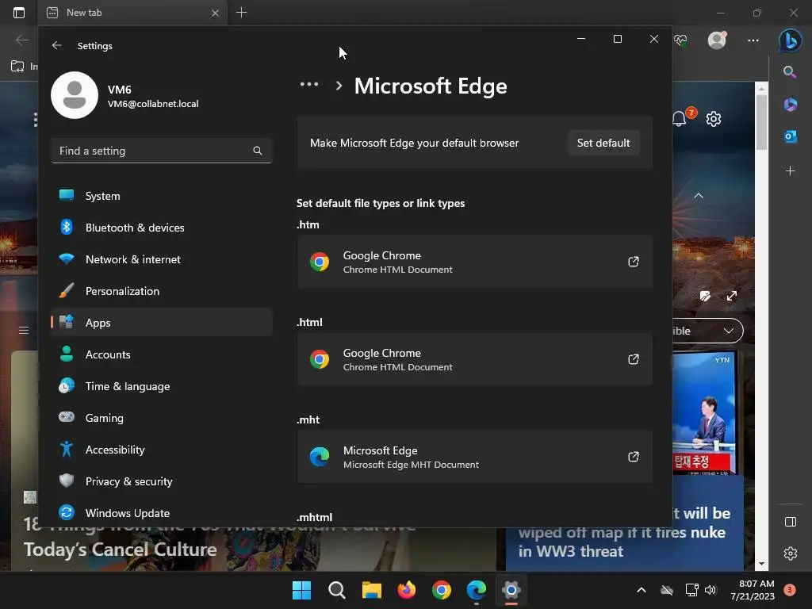The width and height of the screenshot is (812, 609).
Task: Toggle the Edge sidebar visibility icon
Action: [791, 522]
